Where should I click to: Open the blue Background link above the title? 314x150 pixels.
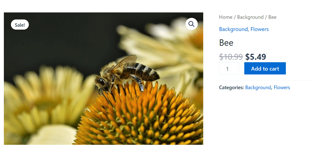[233, 29]
